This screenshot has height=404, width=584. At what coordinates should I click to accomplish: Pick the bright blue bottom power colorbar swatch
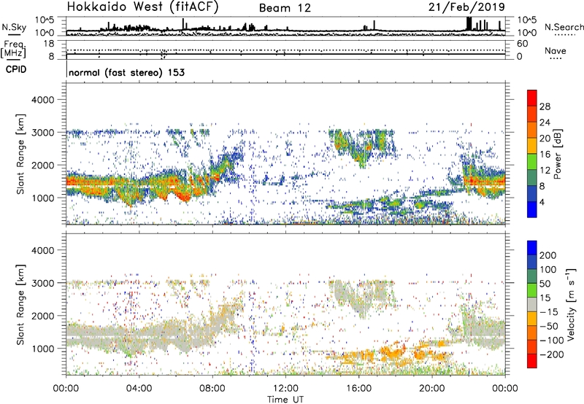pos(532,209)
